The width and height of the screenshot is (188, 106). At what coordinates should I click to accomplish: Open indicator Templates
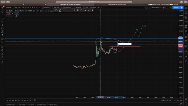pos(77,8)
